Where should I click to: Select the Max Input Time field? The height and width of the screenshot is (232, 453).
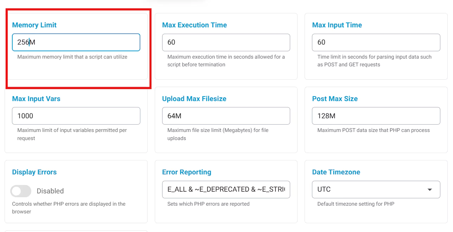point(376,42)
